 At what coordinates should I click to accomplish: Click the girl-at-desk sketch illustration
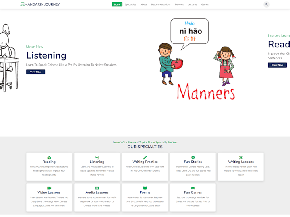9,58
